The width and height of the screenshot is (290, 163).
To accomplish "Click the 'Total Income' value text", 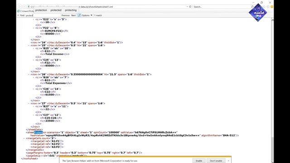I will (x=54, y=54).
